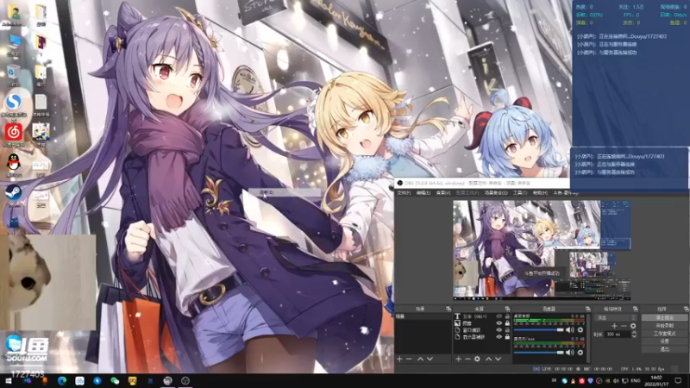Open the Steam desktop shortcut

click(x=14, y=195)
